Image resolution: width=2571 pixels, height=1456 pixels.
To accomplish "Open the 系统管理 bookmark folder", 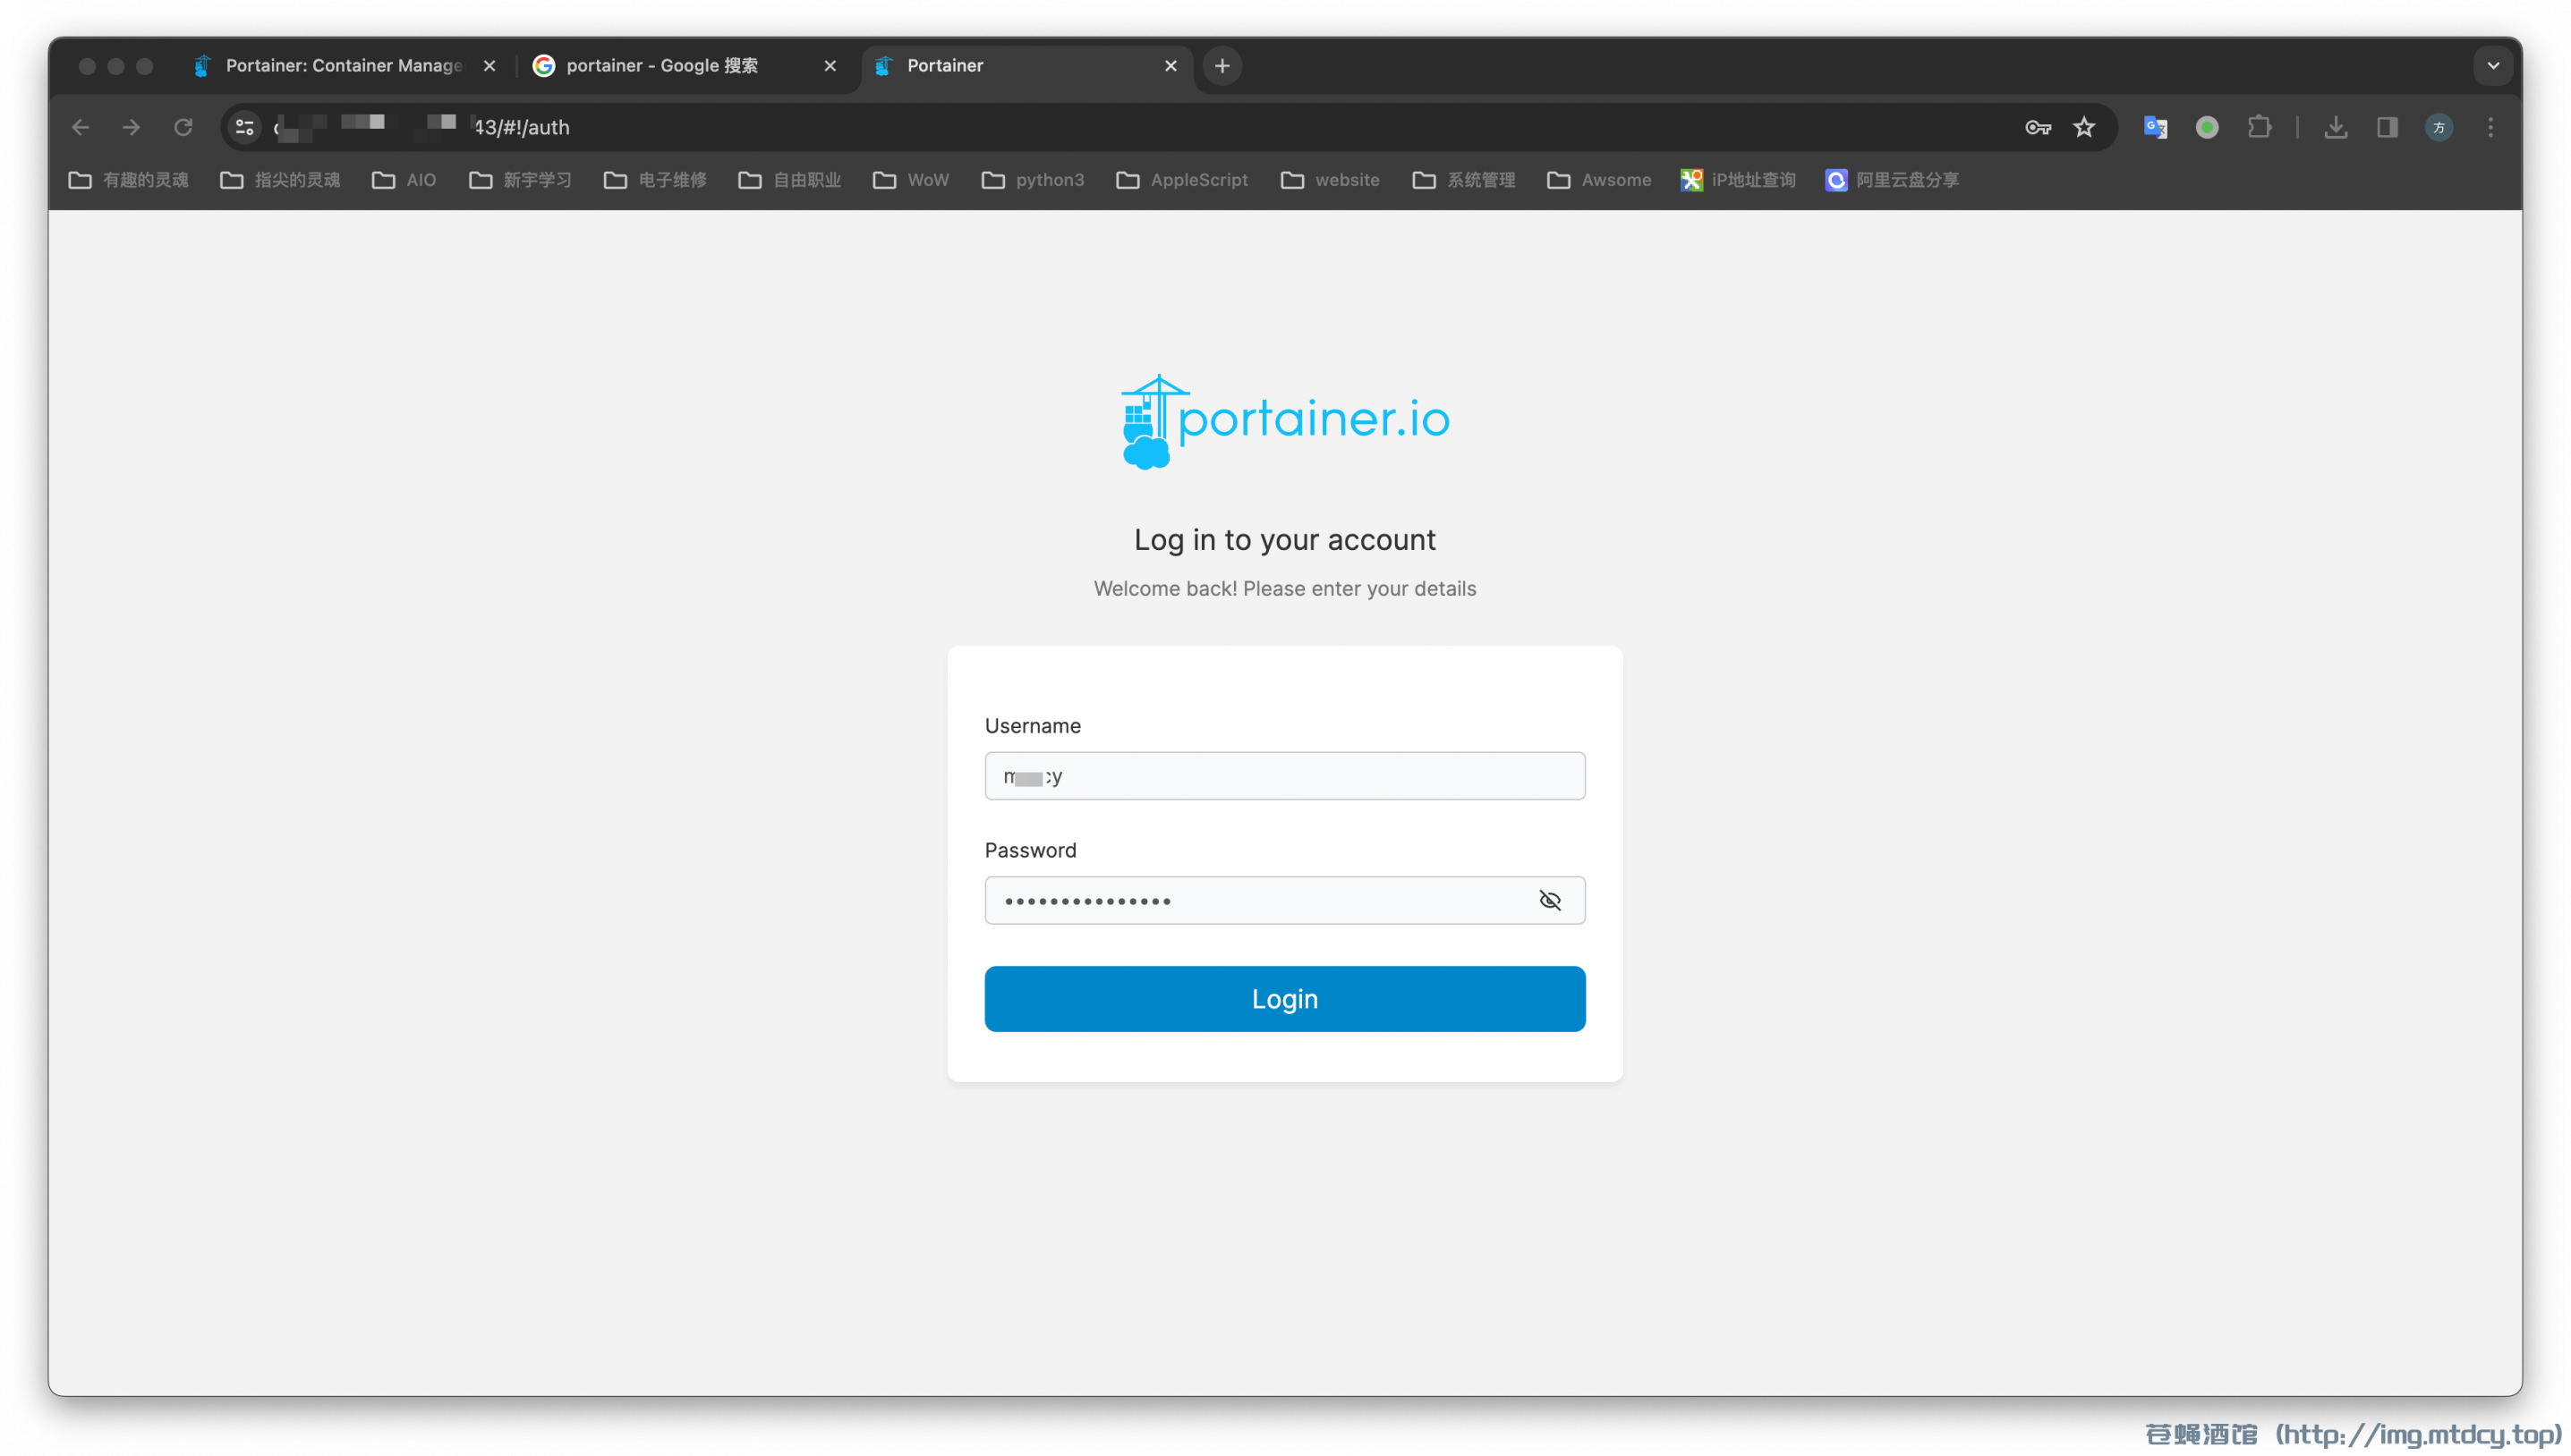I will tap(1465, 180).
